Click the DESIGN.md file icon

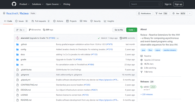[x=17, y=90]
